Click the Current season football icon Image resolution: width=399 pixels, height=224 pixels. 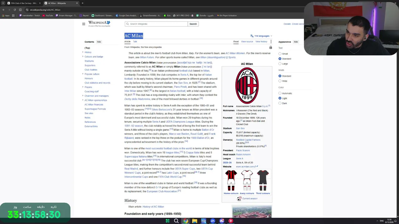(x=239, y=199)
